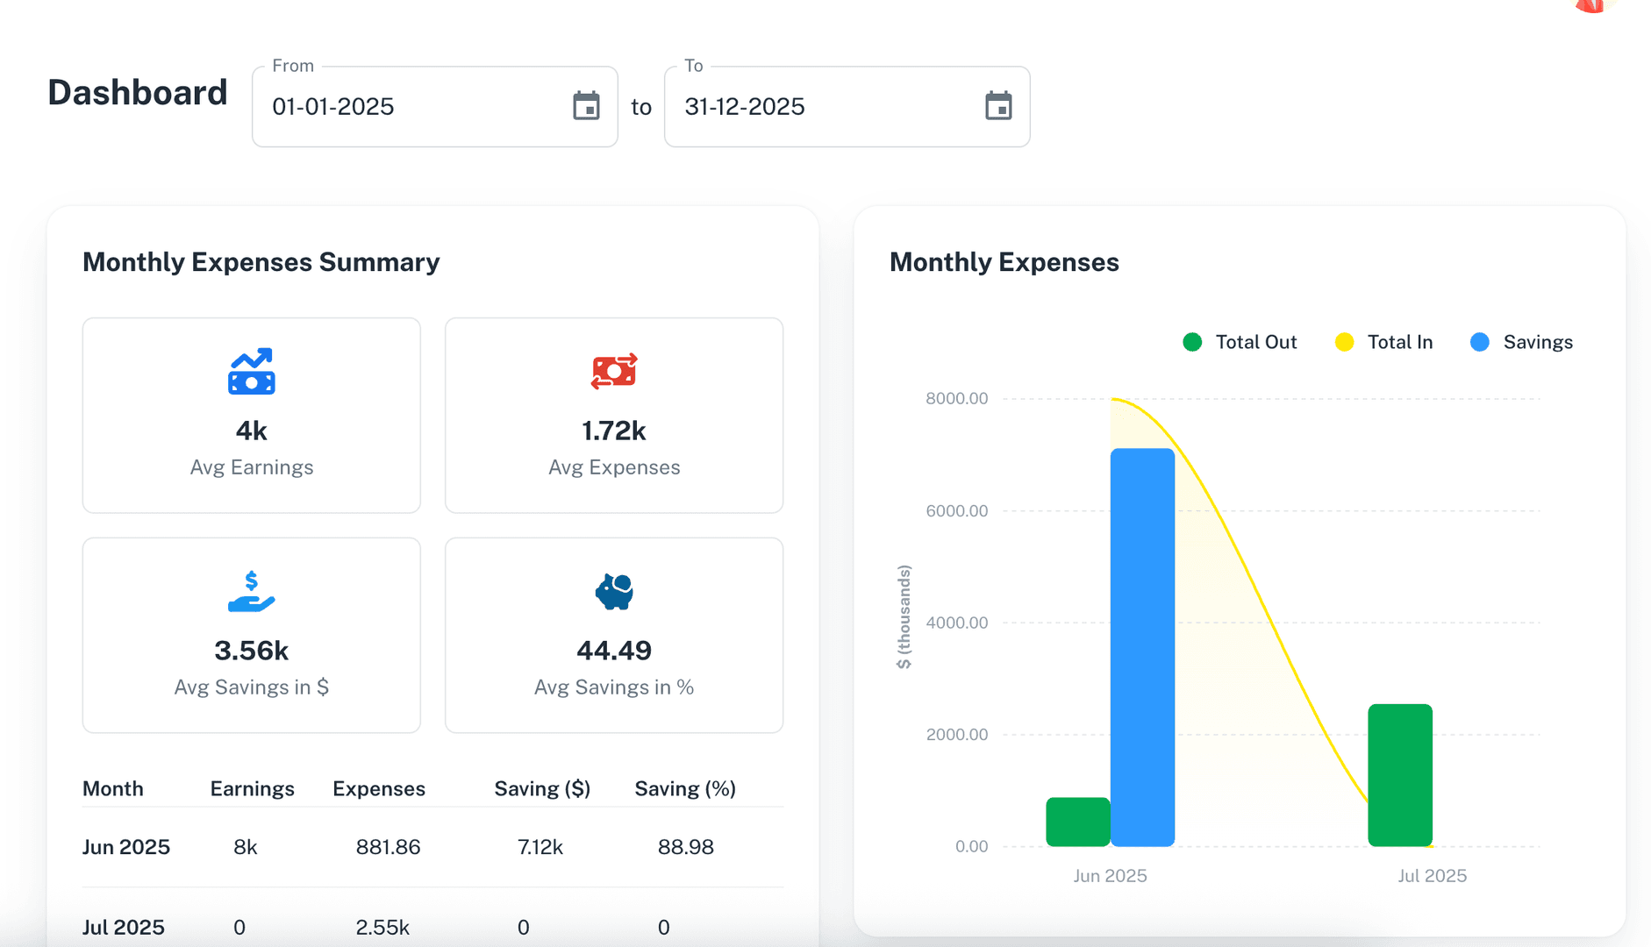Screen dimensions: 1651x947
Task: Click the Expenses column header
Action: (x=379, y=788)
